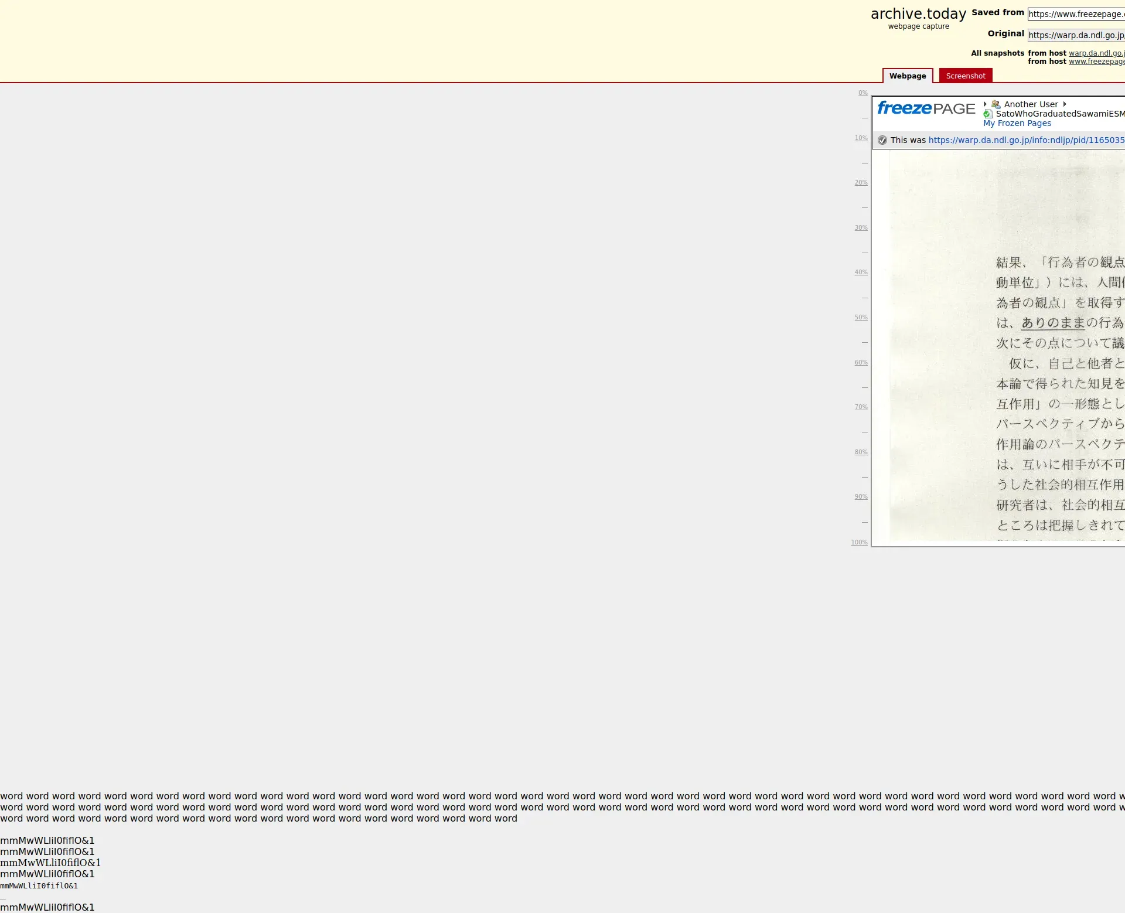The width and height of the screenshot is (1125, 913).
Task: Open the www.freezepage host snapshots link
Action: (x=1096, y=62)
